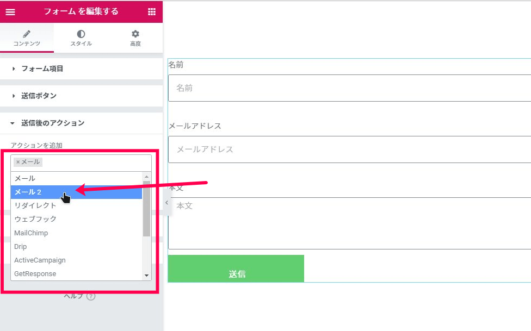Image resolution: width=531 pixels, height=331 pixels.
Task: Expand the 送信ボタン section
Action: pos(81,96)
